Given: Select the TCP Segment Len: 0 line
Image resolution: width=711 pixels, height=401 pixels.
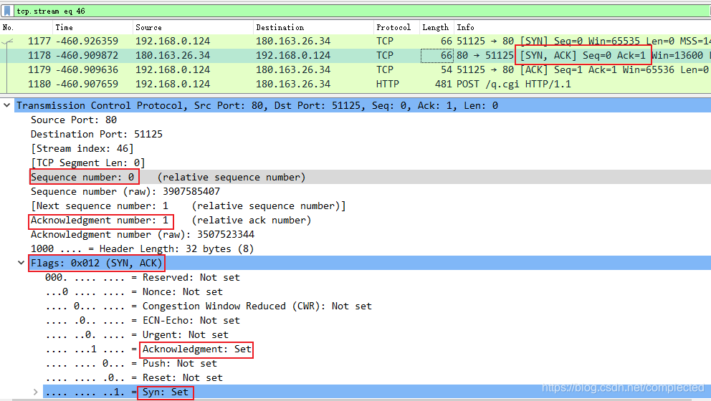Looking at the screenshot, I should pyautogui.click(x=88, y=163).
